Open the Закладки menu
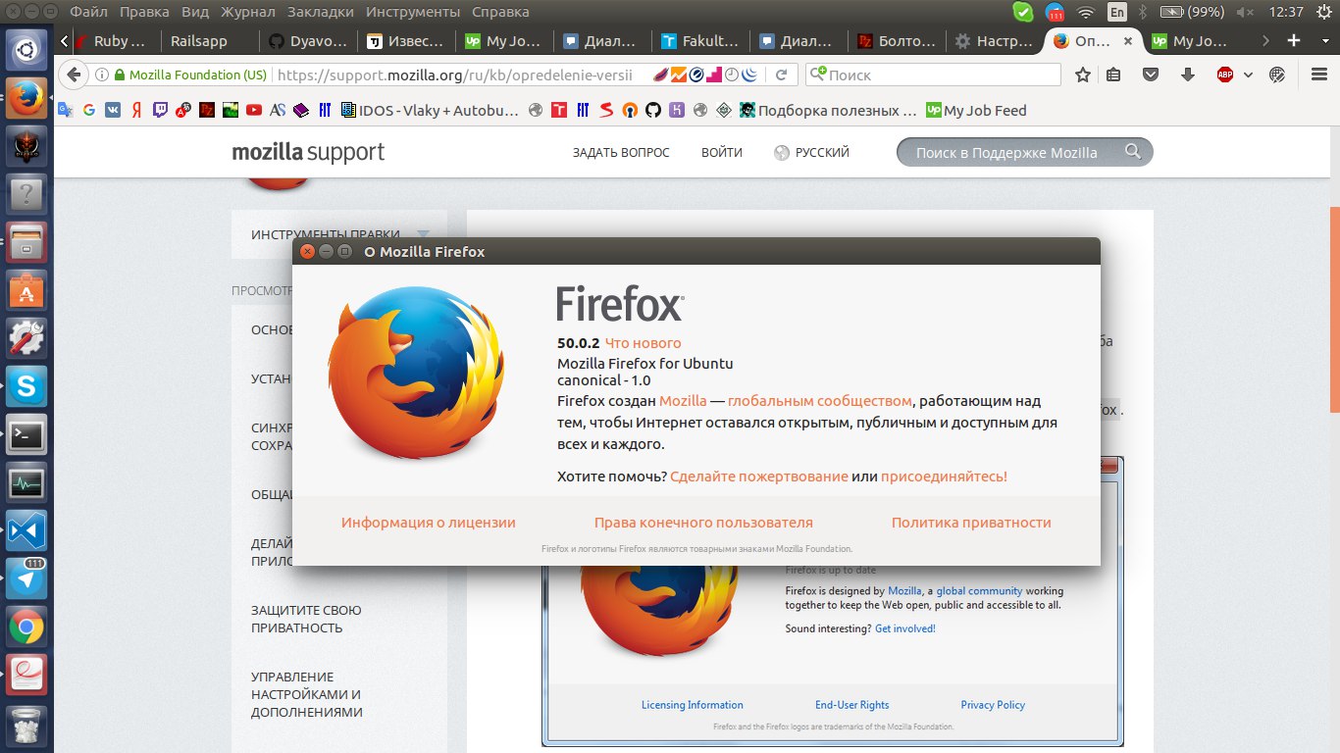Viewport: 1340px width, 753px height. pyautogui.click(x=319, y=13)
